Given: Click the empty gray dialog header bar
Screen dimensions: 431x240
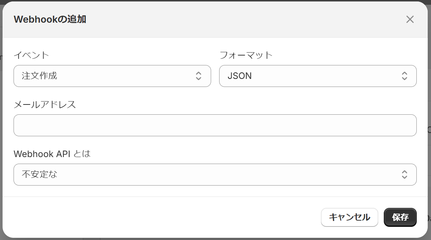Looking at the screenshot, I should point(238,19).
